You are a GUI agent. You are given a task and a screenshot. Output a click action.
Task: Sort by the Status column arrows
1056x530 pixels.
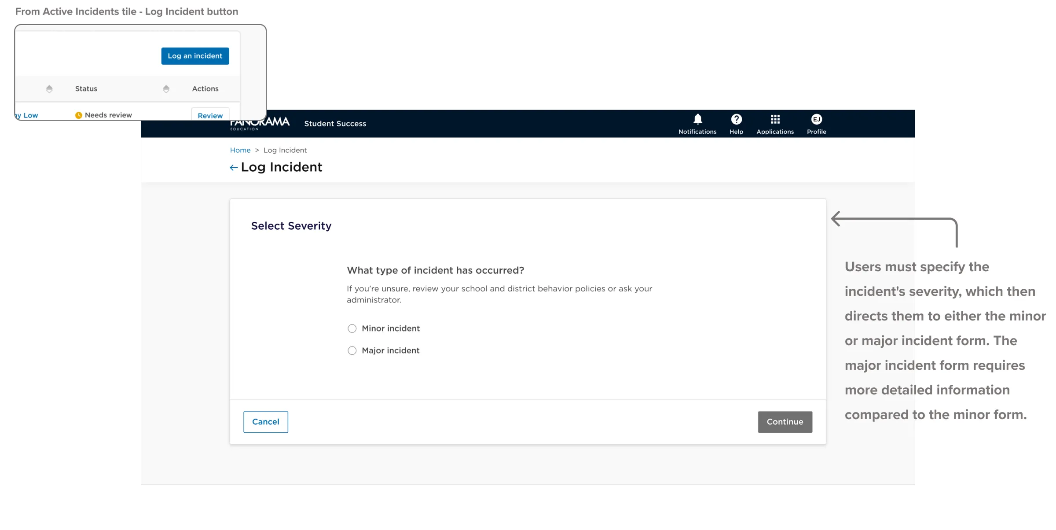(166, 89)
